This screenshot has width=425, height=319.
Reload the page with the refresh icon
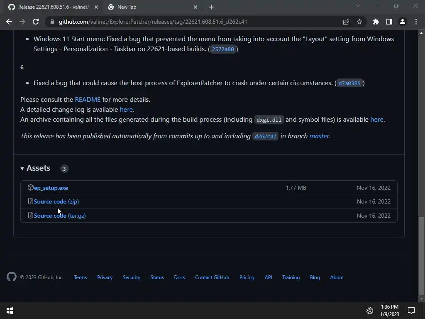[36, 22]
